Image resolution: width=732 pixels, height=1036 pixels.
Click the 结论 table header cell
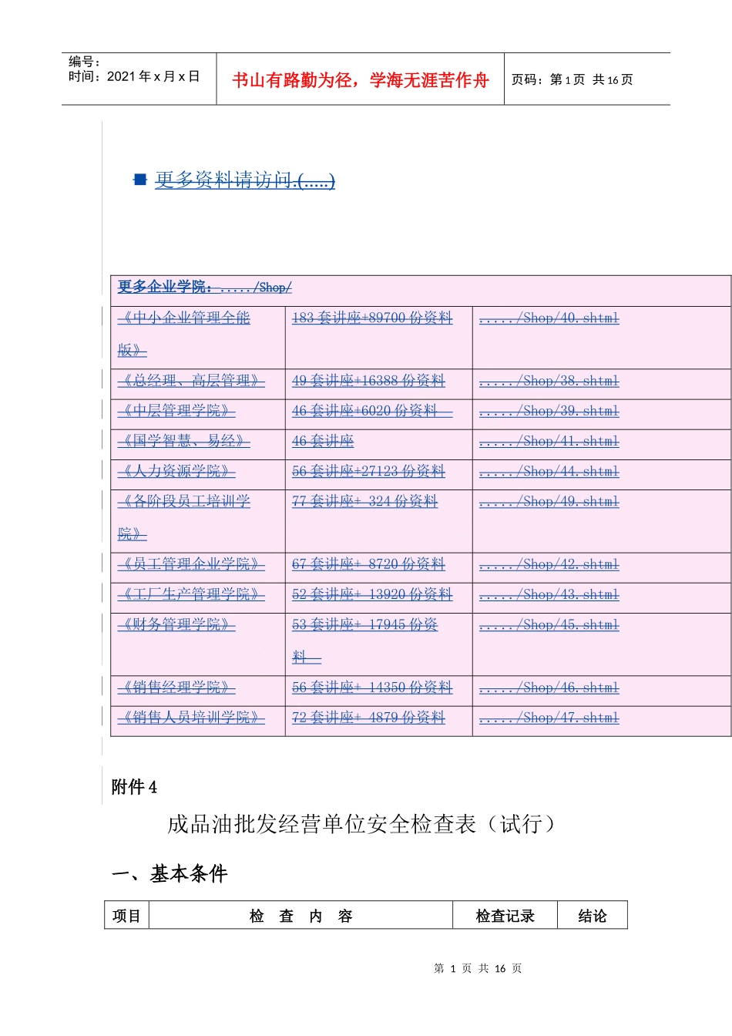click(x=593, y=916)
